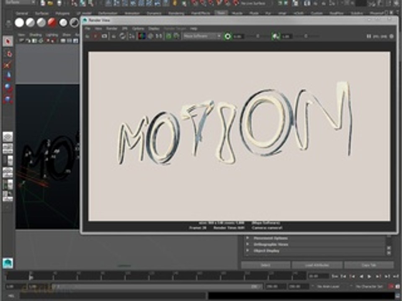Click the playback range slider bar
Image resolution: width=402 pixels, height=301 pixels.
(x=157, y=286)
